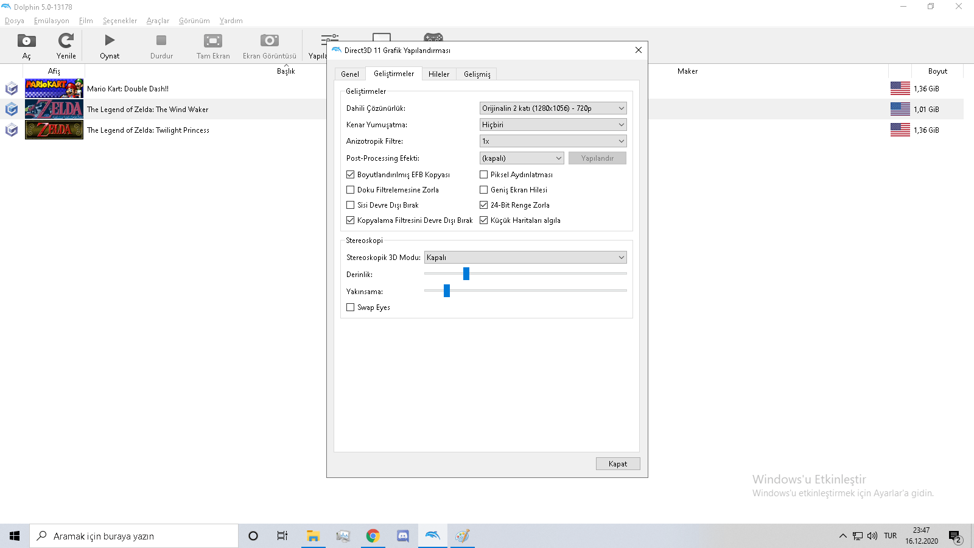Image resolution: width=974 pixels, height=548 pixels.
Task: Click the Dolphin emulator taskbar icon
Action: 432,536
